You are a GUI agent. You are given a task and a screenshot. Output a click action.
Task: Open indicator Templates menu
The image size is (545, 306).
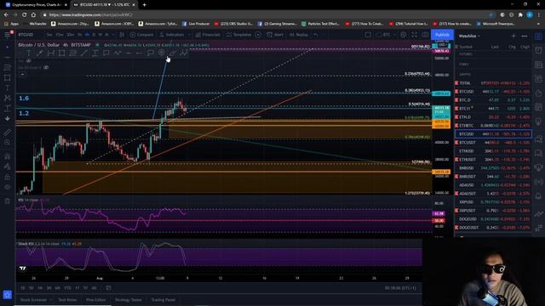[x=238, y=35]
